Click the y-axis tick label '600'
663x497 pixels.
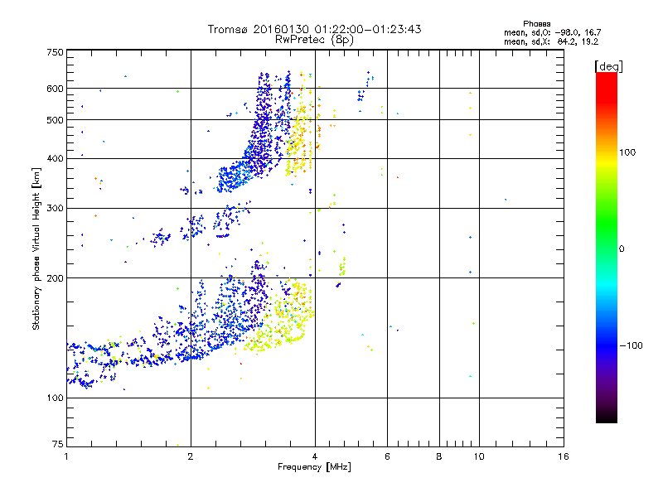tap(55, 89)
